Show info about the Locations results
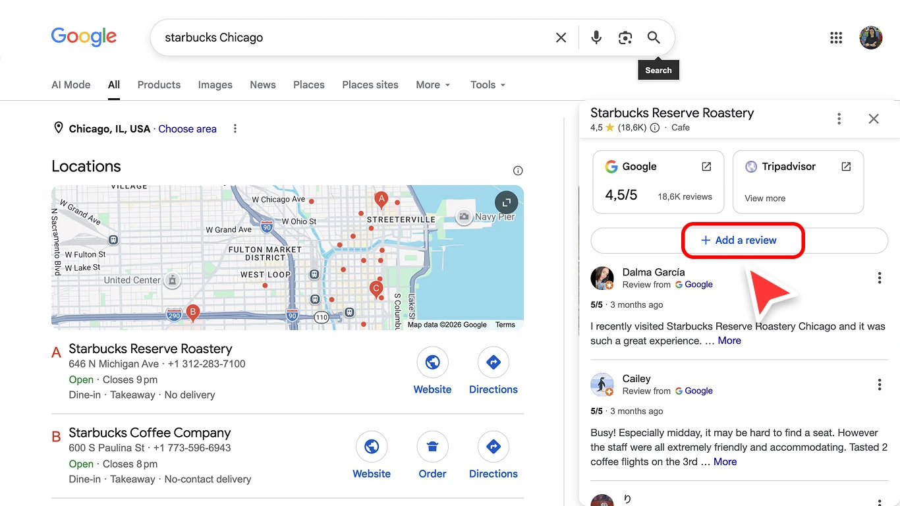 click(518, 171)
